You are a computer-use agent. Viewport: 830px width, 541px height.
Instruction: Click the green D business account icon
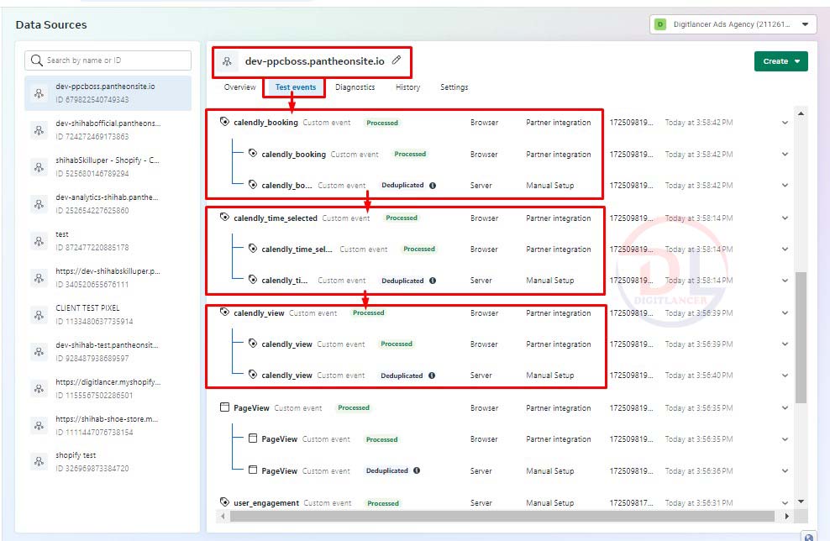point(660,24)
